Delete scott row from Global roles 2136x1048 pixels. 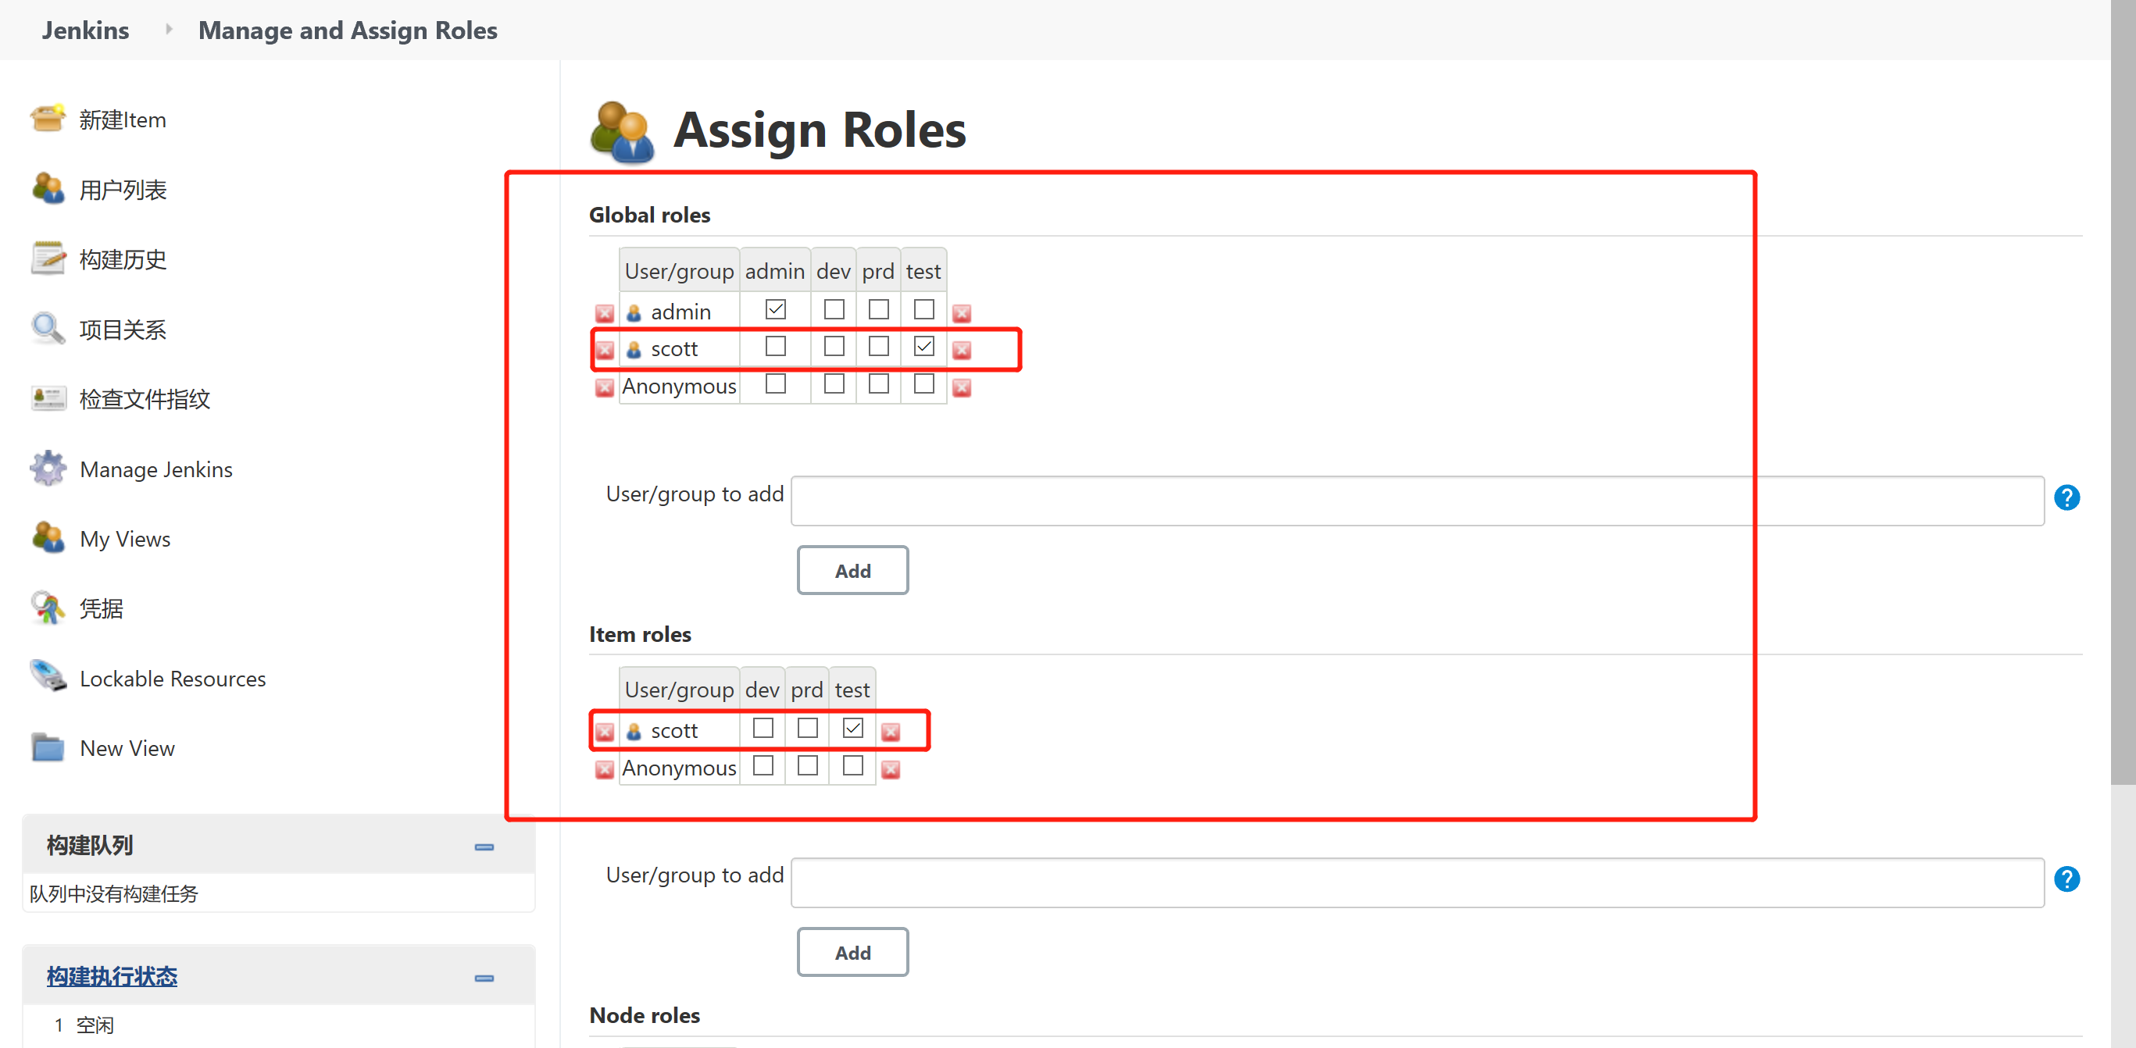tap(605, 351)
